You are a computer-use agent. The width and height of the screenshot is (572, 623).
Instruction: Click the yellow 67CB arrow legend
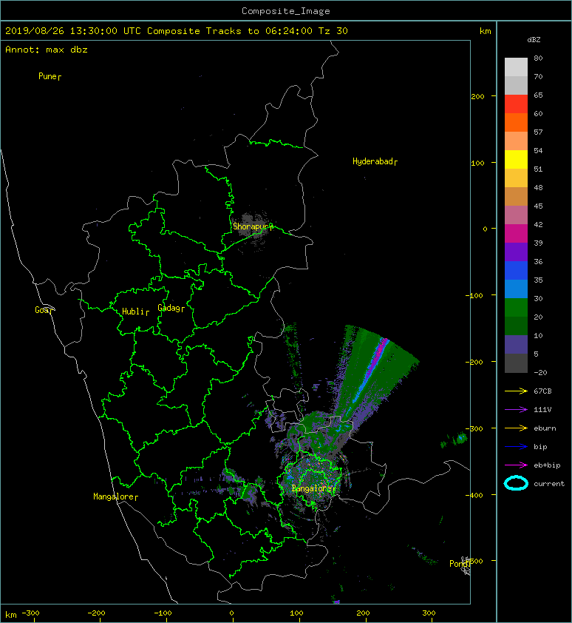click(516, 391)
